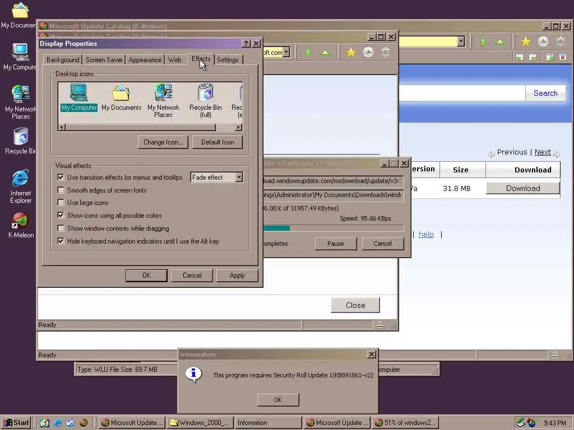Viewport: 574px width, 430px height.
Task: Click the Download button for 31.8 MB update
Action: [523, 188]
